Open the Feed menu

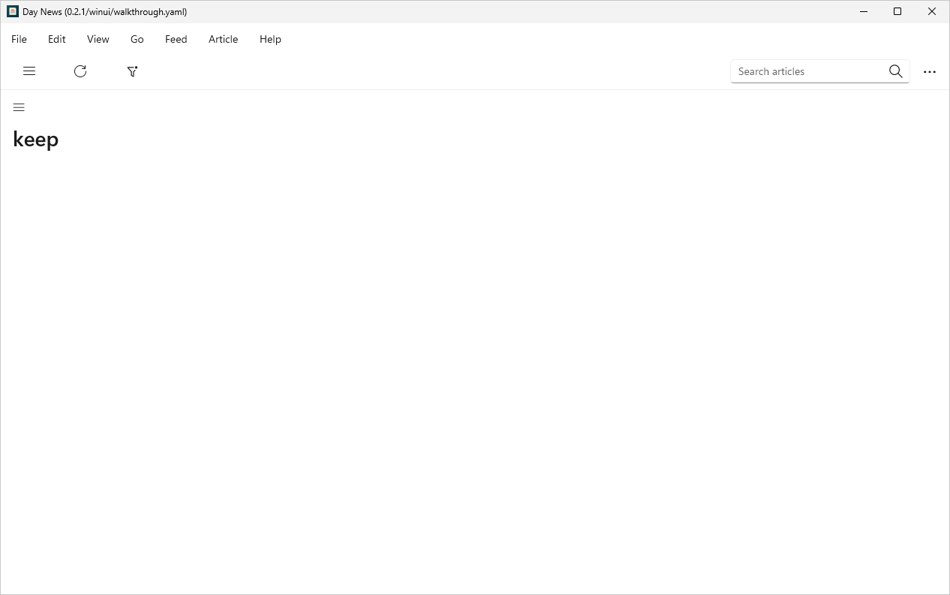tap(176, 39)
